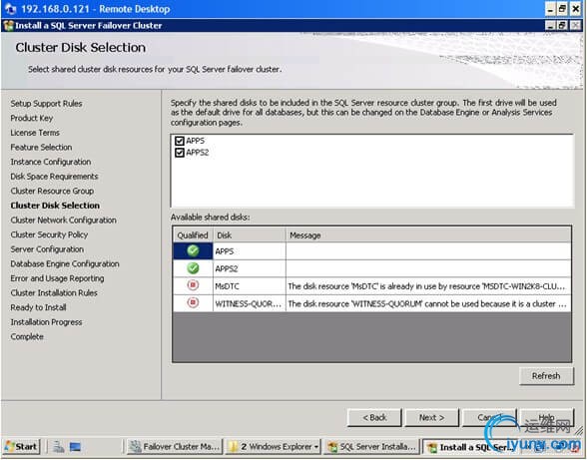Restore the Install SQL Server window
This screenshot has height=460, width=587.
(562, 26)
